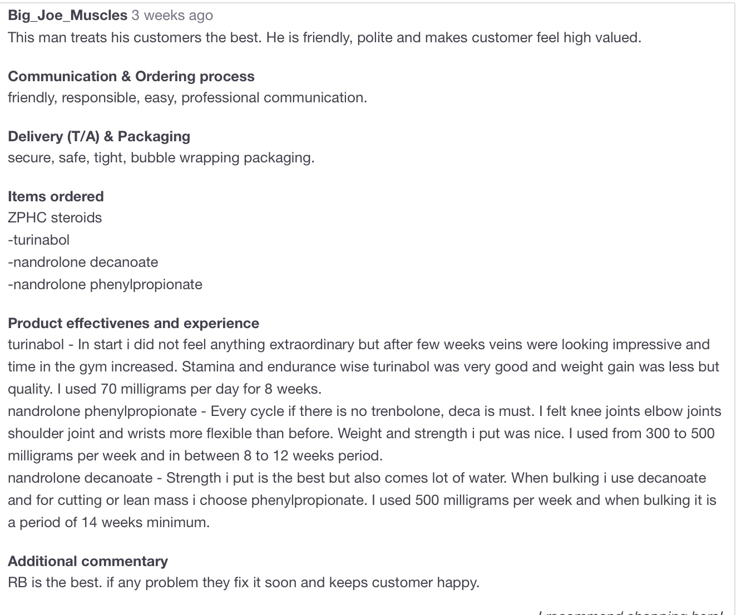
Task: Click the 'Communication & Ordering process' heading
Action: point(131,76)
